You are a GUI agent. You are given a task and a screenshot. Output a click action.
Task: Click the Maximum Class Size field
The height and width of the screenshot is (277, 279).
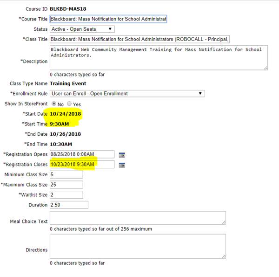tap(66, 185)
